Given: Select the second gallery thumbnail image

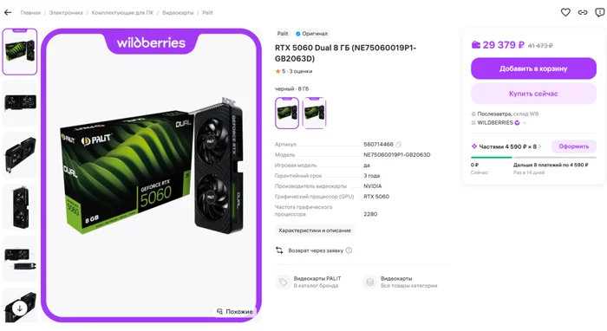Looking at the screenshot, I should [x=20, y=103].
